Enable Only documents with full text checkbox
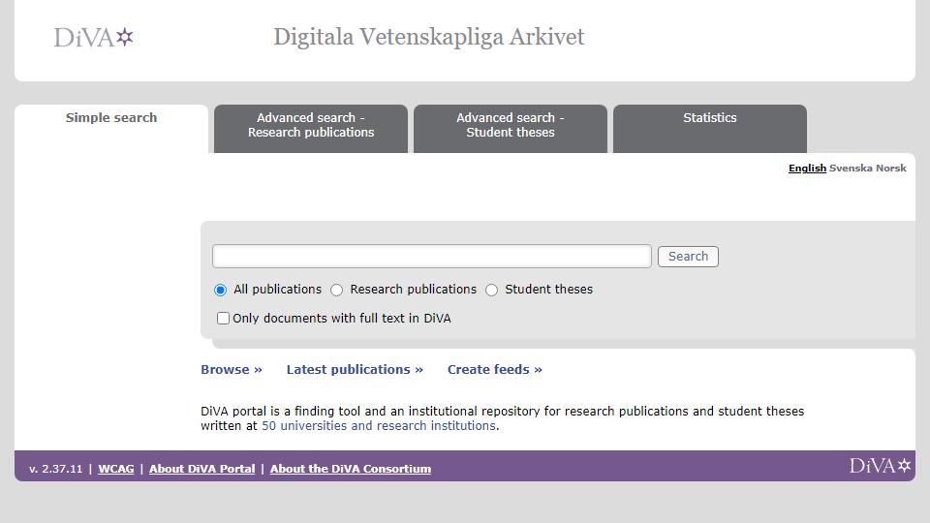Image resolution: width=930 pixels, height=523 pixels. pyautogui.click(x=223, y=319)
